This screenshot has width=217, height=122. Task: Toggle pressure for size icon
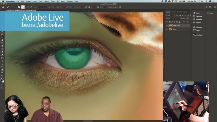[x=120, y=7]
